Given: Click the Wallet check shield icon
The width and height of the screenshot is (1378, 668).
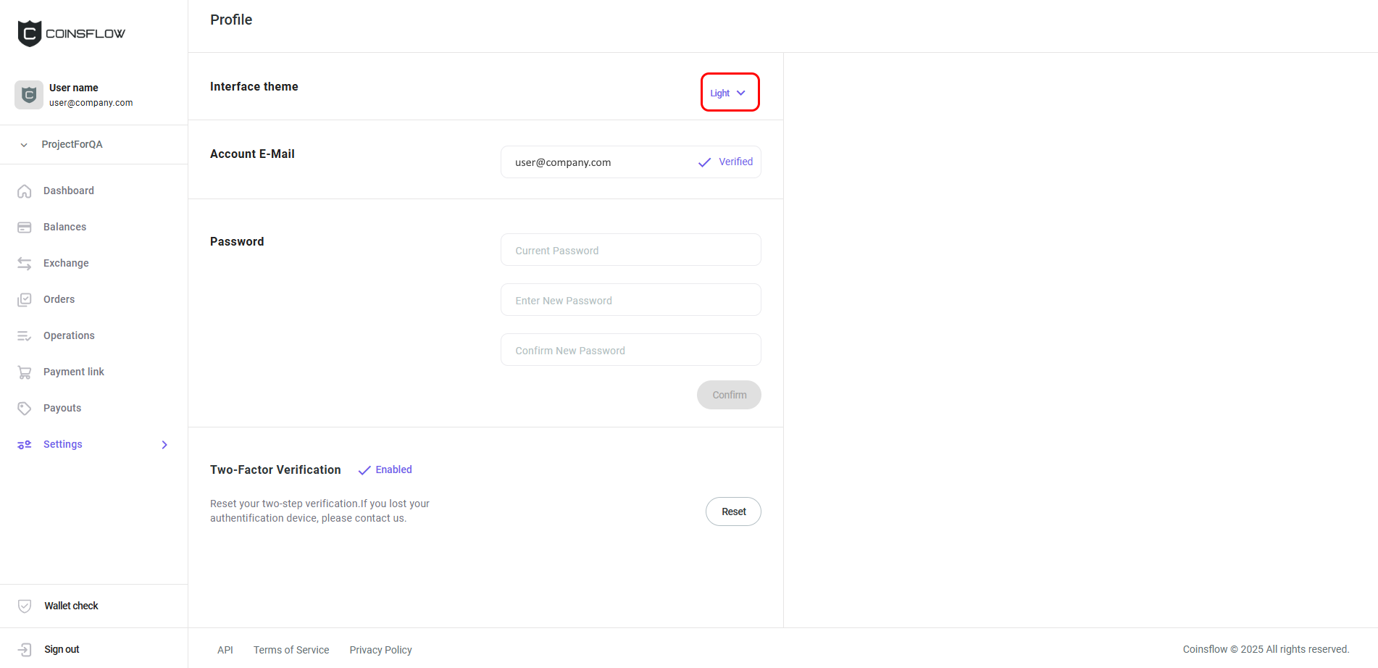Looking at the screenshot, I should [25, 606].
